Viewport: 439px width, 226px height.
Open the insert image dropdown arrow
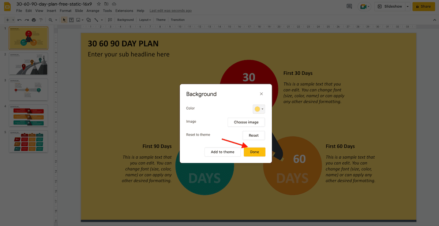pos(83,20)
